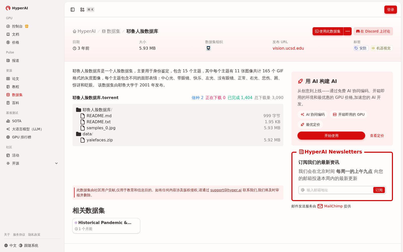Click the 隐私政策 footer link
Viewport: 403px width, 252px height.
point(34,235)
